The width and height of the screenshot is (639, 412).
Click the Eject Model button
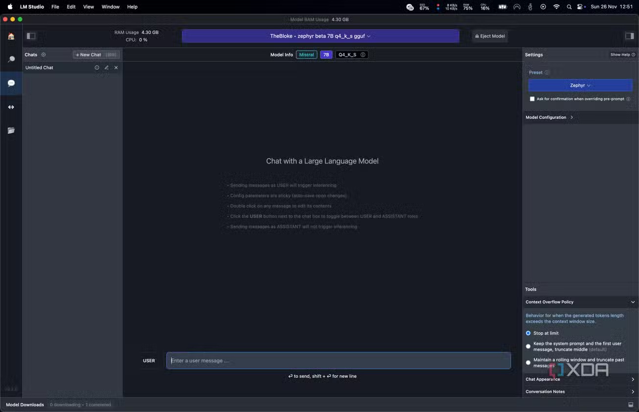tap(490, 36)
